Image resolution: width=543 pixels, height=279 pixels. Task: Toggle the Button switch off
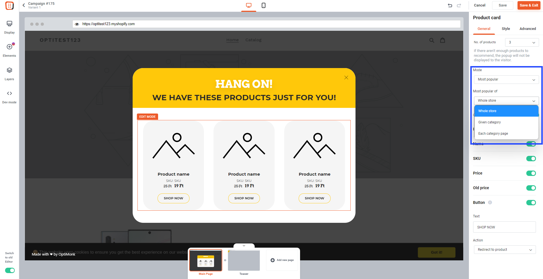(x=531, y=203)
